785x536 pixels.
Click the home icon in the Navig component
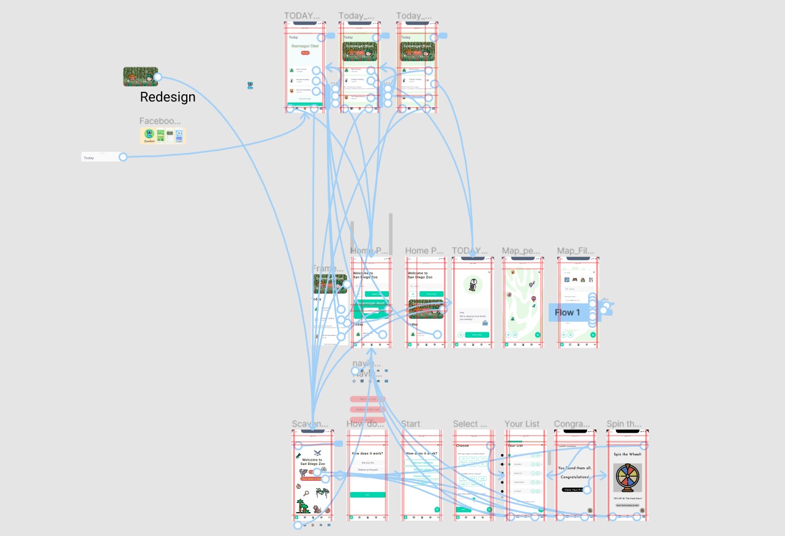tap(355, 381)
